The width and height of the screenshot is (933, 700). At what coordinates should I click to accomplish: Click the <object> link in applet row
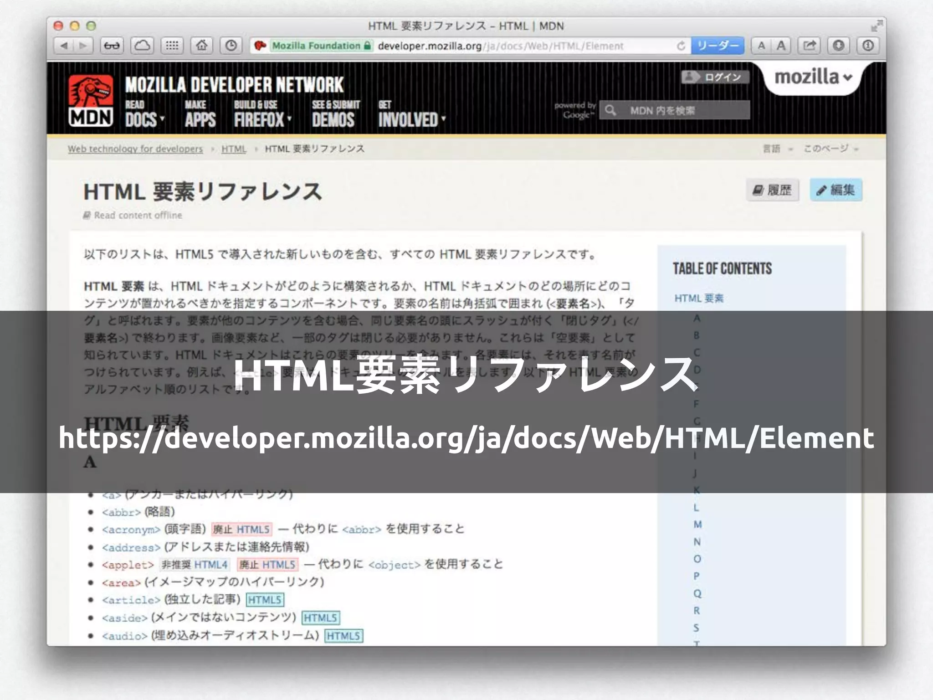(x=394, y=565)
